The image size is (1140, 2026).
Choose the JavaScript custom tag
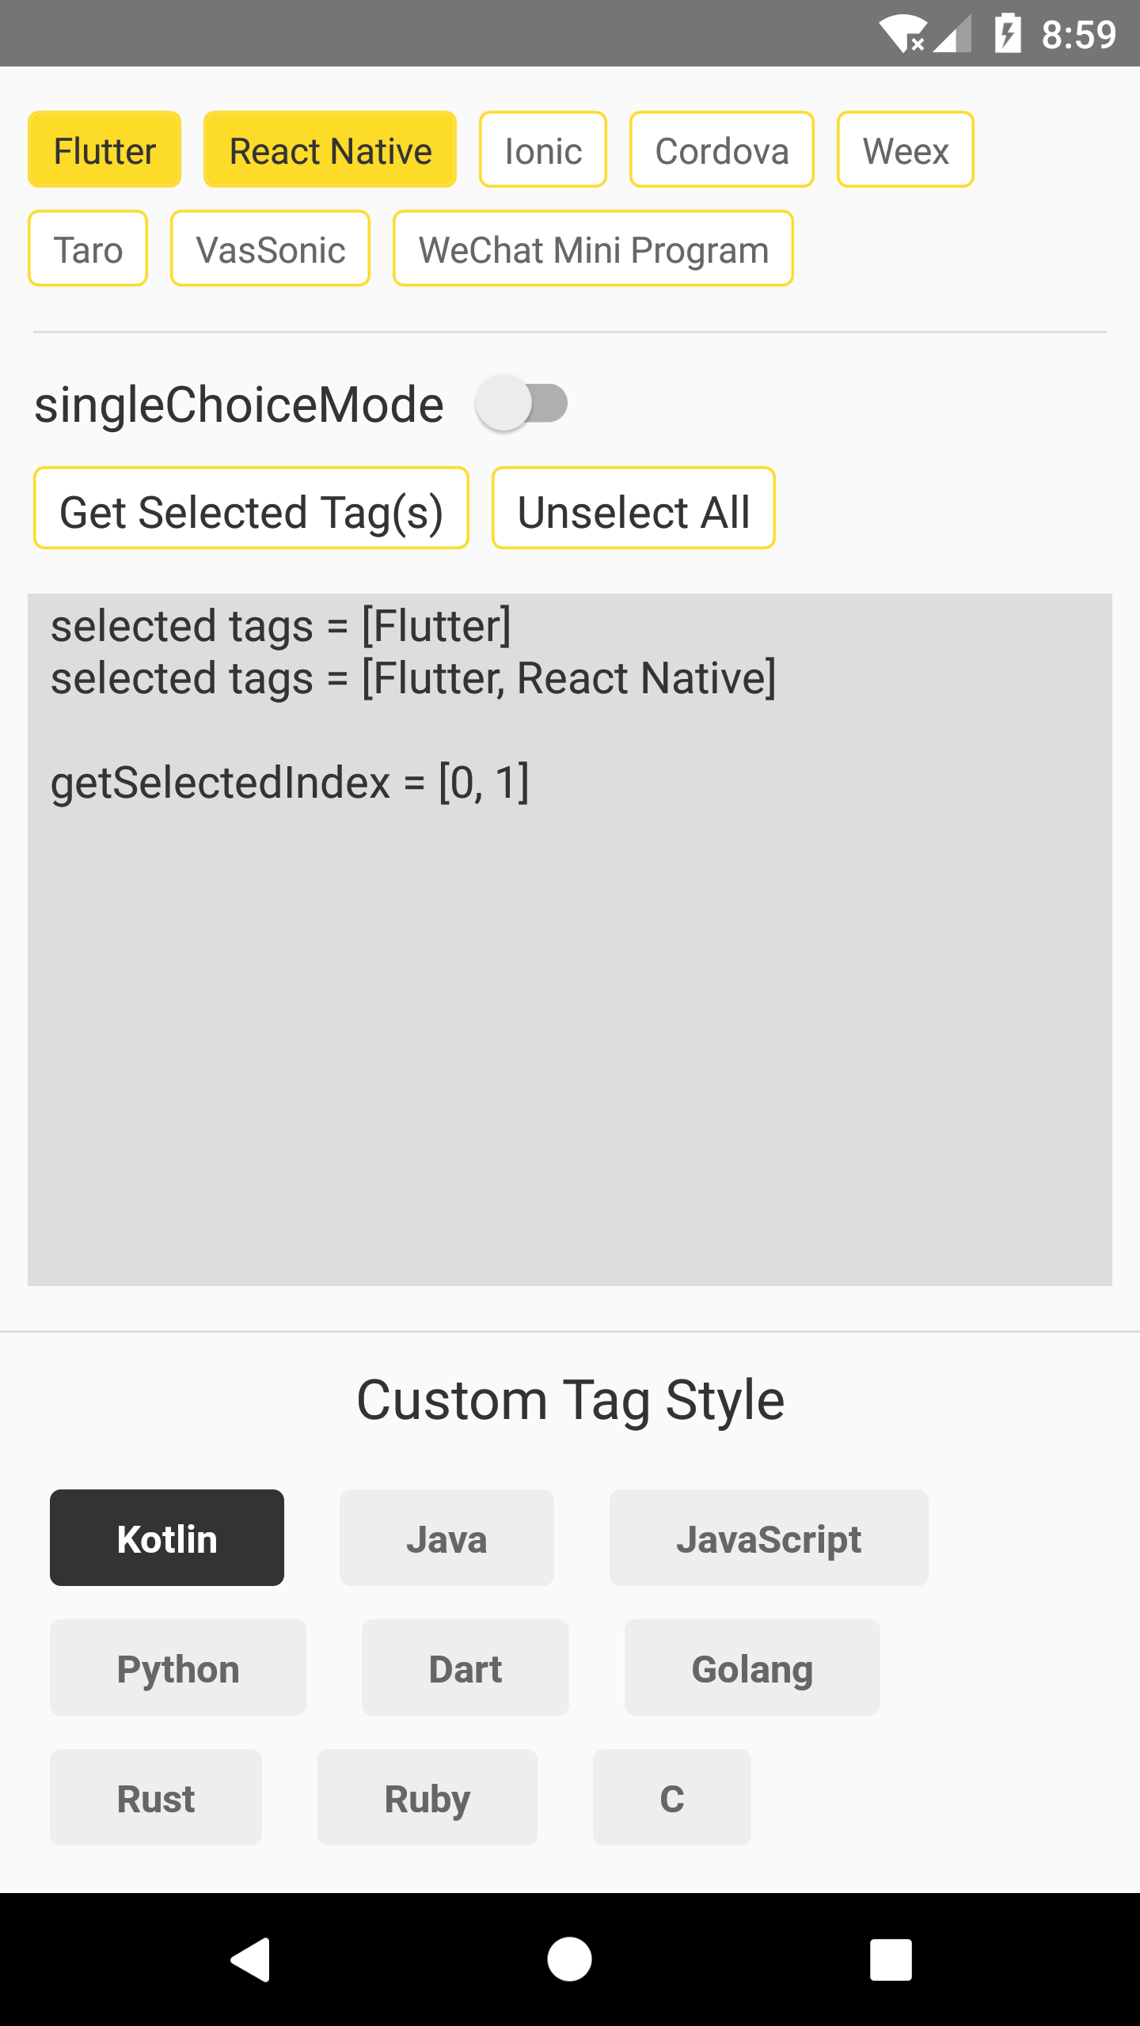pyautogui.click(x=769, y=1538)
